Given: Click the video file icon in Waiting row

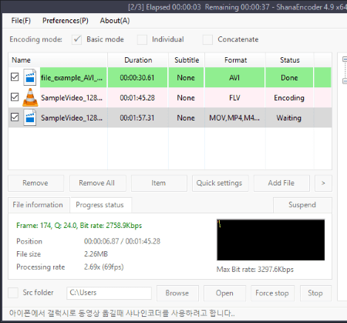Looking at the screenshot, I should click(x=30, y=117).
